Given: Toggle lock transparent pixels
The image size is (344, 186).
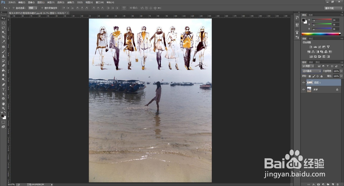Looking at the screenshot, I should [310, 76].
